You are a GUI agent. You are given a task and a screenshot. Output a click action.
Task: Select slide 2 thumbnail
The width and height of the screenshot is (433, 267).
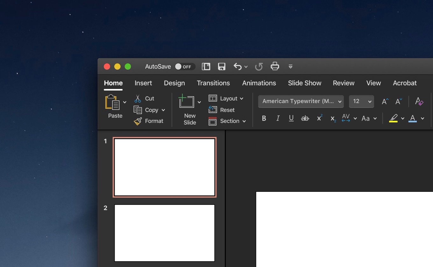tap(165, 233)
